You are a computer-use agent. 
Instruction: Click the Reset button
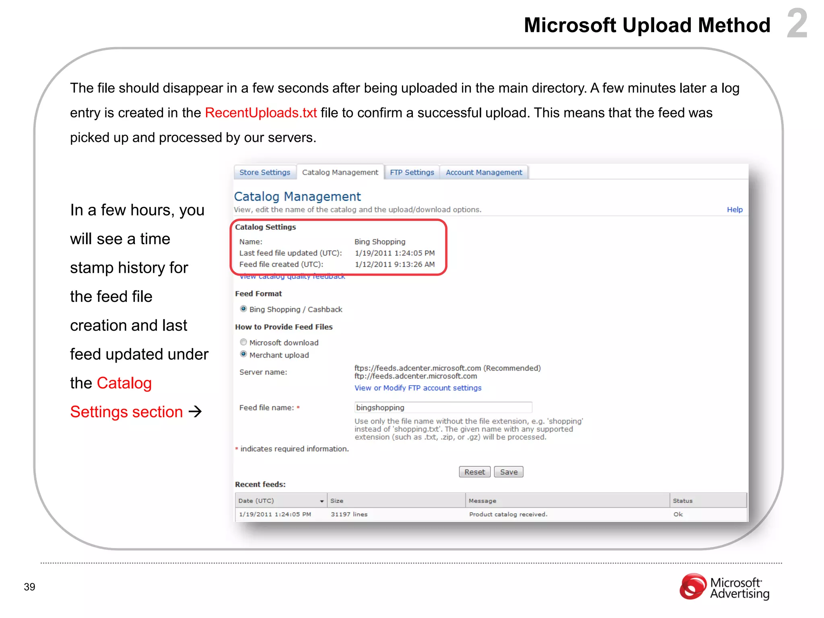[x=475, y=472]
